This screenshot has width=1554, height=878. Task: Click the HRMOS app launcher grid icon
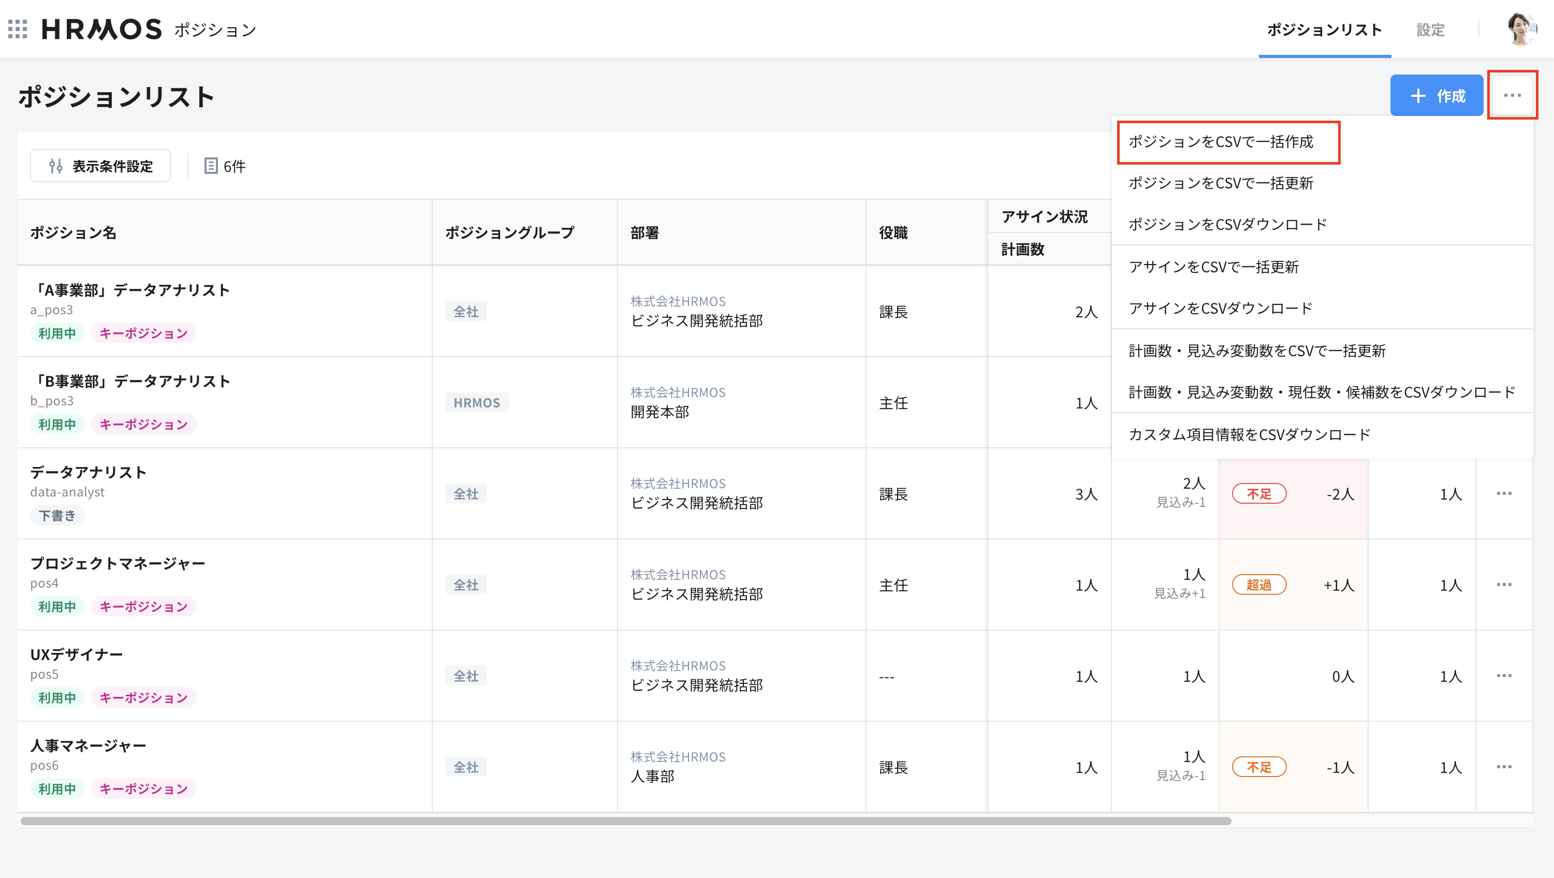[x=19, y=30]
